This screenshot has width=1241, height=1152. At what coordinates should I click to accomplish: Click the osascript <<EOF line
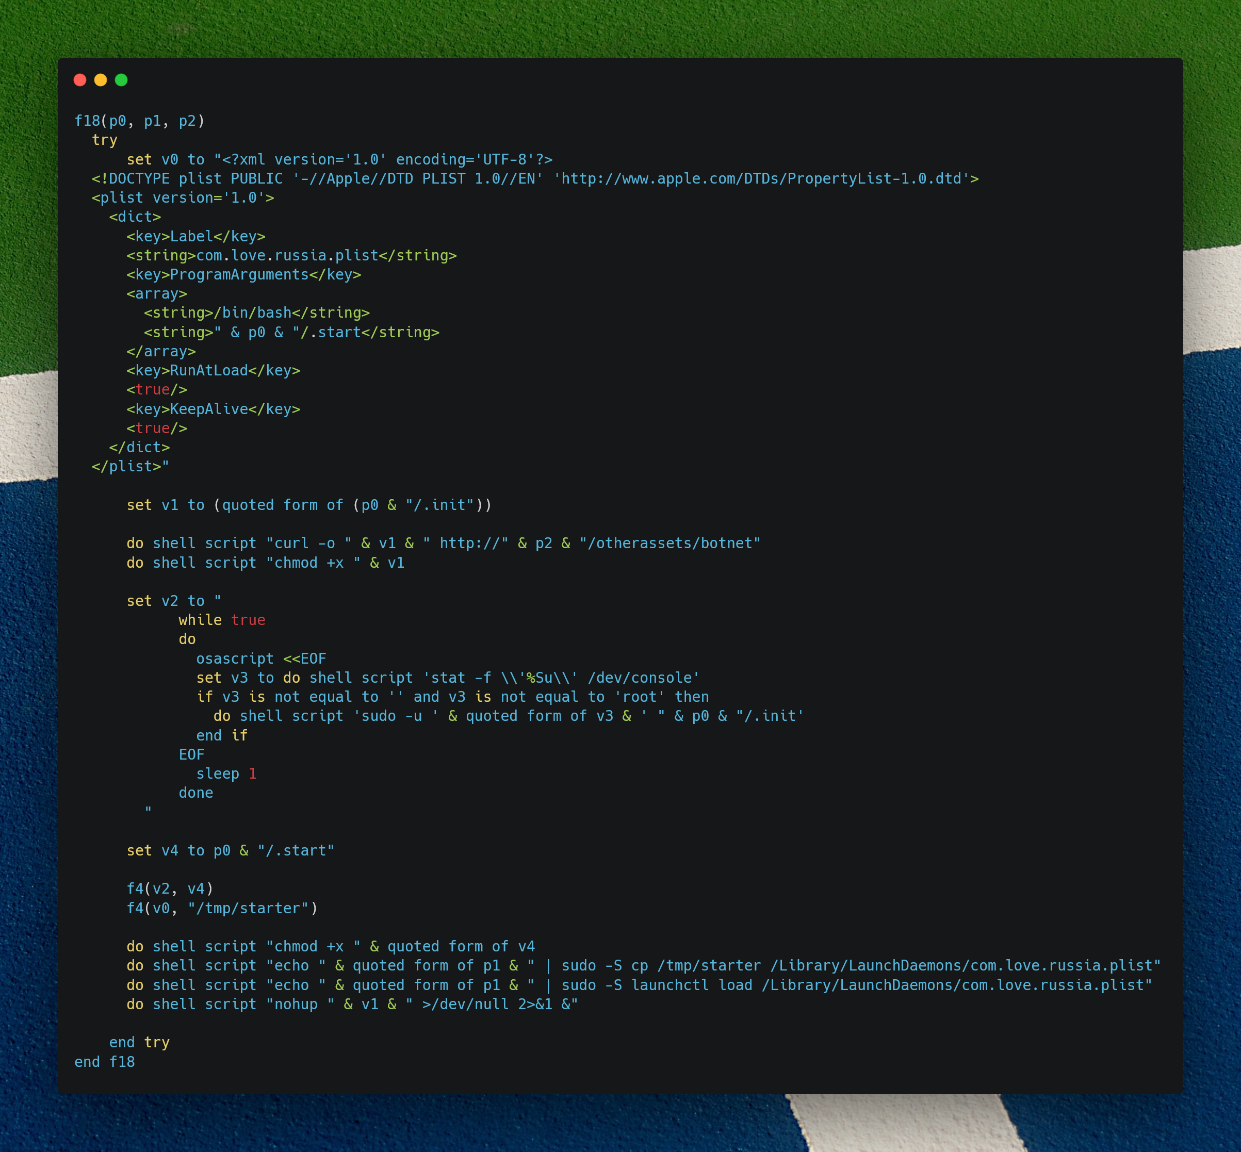pos(260,659)
